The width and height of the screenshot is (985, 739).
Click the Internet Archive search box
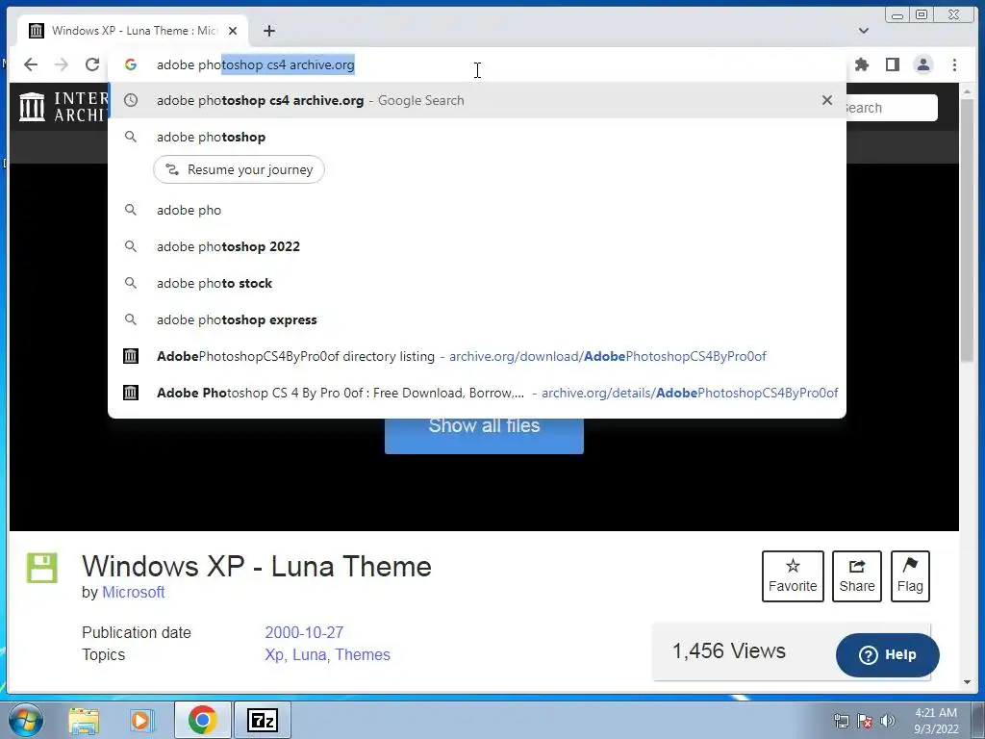coord(892,108)
